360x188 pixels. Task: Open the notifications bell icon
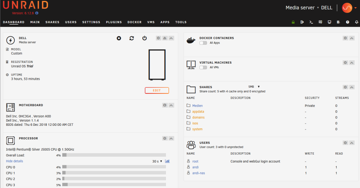[x=356, y=22]
